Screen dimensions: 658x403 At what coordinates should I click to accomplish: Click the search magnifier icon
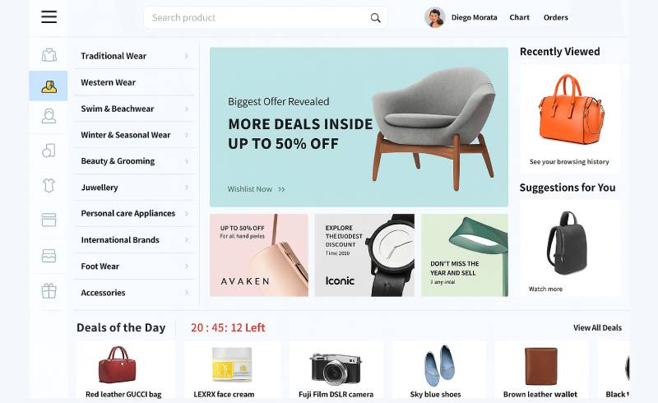click(x=375, y=18)
